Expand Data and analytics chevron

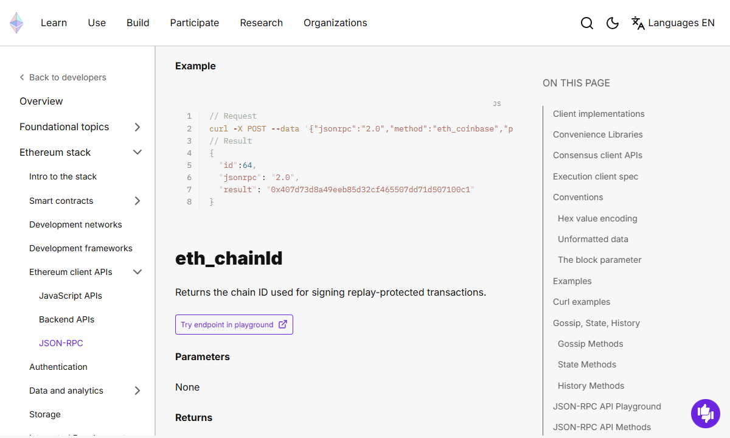pyautogui.click(x=137, y=391)
